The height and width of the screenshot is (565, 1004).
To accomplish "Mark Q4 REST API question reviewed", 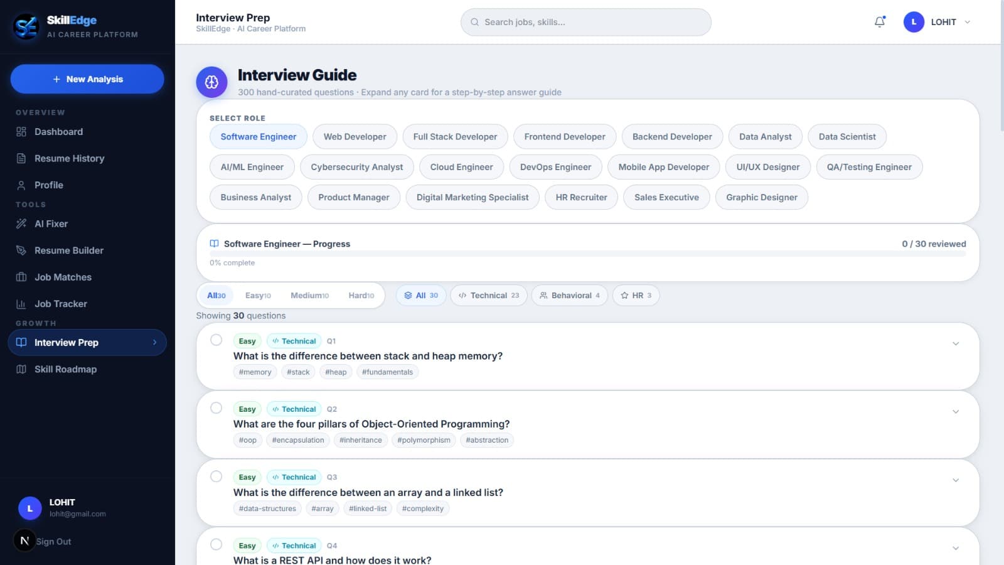I will pyautogui.click(x=216, y=544).
